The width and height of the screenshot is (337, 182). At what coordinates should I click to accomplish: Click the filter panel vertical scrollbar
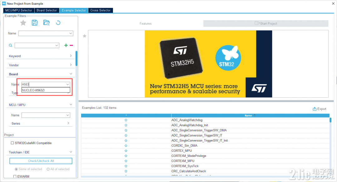click(76, 59)
